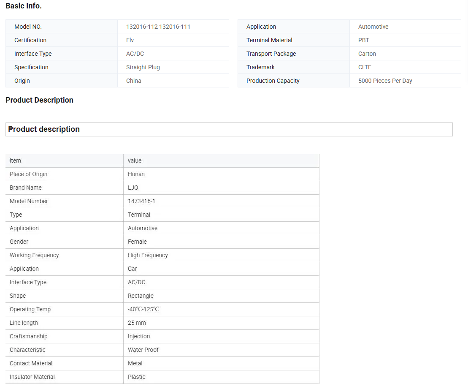Click the Terminal Material value 'PBT'
Viewport: 468px width, 389px height.
(363, 40)
